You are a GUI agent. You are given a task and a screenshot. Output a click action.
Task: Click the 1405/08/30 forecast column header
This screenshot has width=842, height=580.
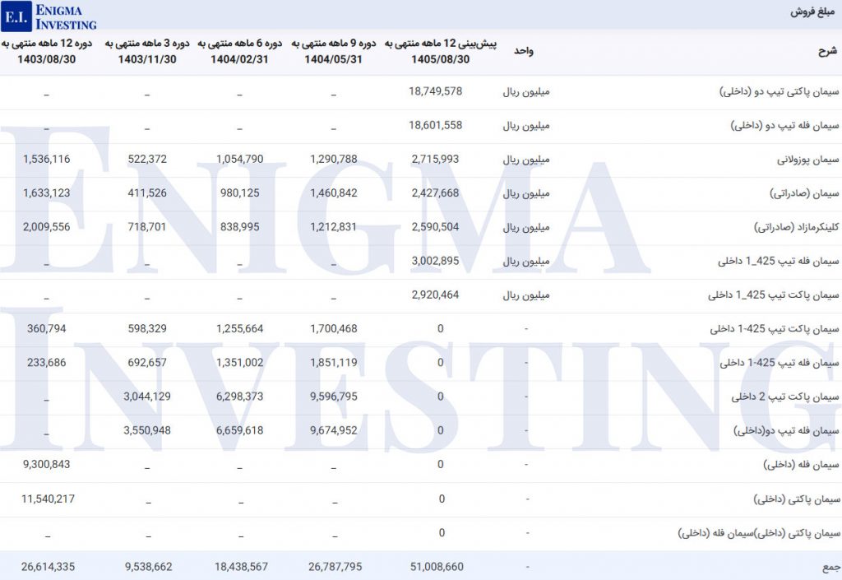439,51
